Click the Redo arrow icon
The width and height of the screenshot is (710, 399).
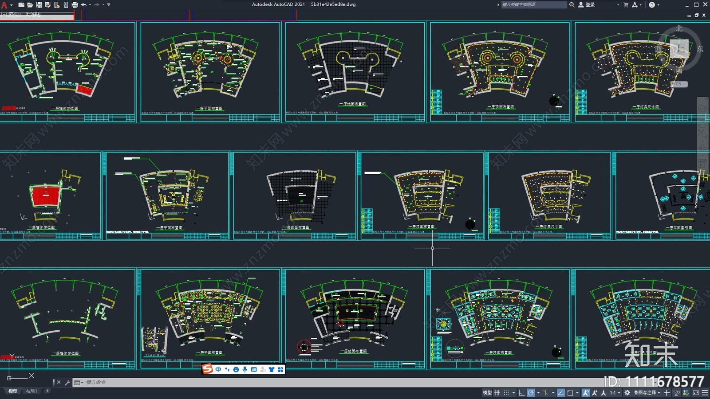(97, 5)
